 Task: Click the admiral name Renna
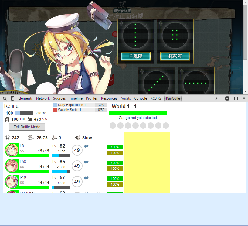tap(11, 106)
